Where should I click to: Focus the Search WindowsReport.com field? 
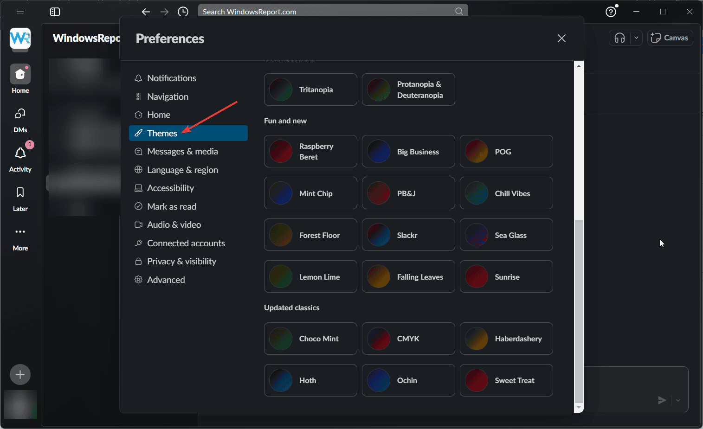(333, 12)
